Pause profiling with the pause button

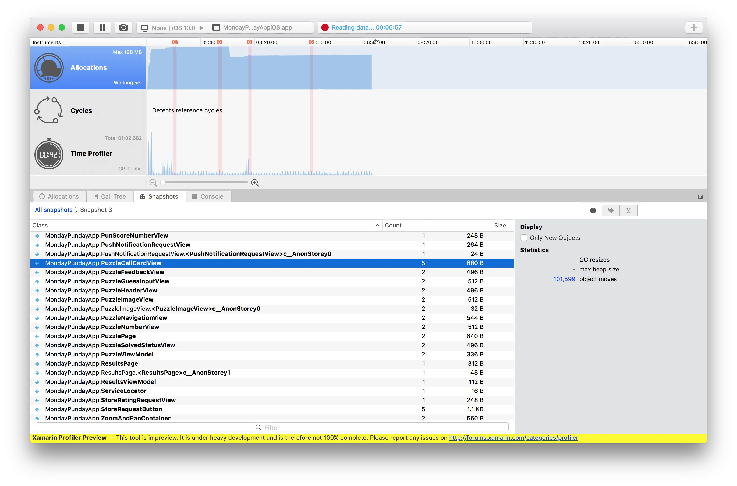coord(102,28)
